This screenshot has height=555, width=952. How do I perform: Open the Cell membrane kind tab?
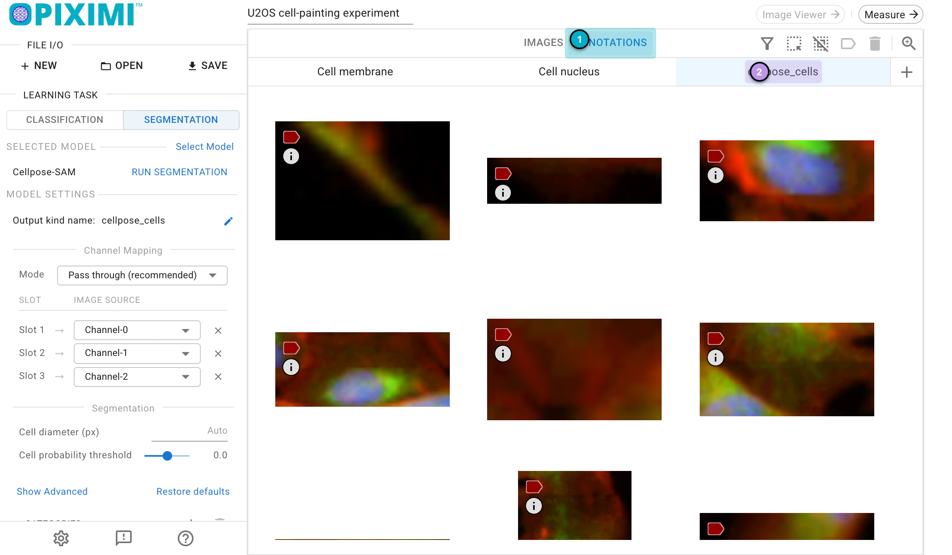click(x=355, y=72)
